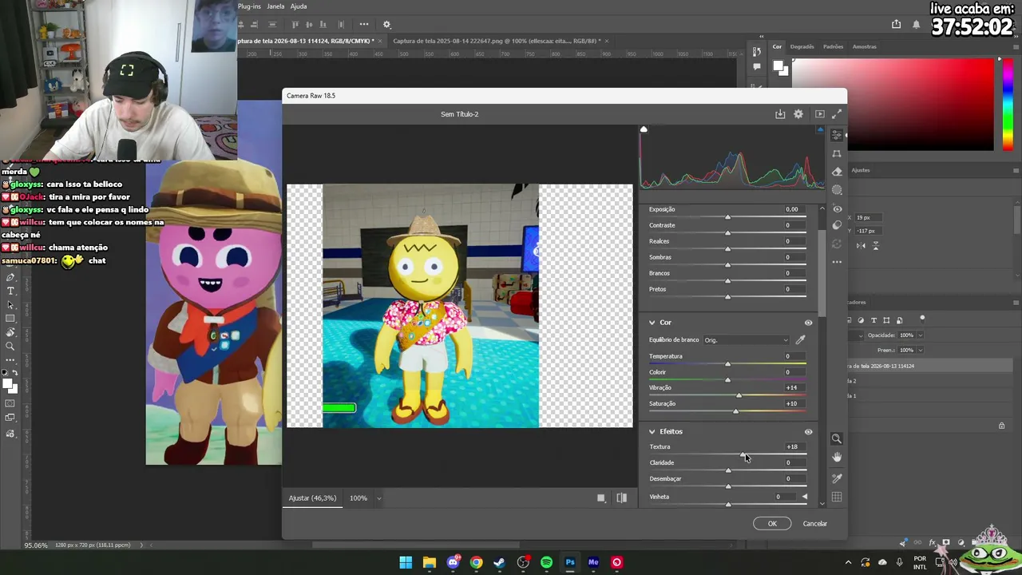Select the Type tool in Photoshop toolbar
The image size is (1022, 575).
[x=10, y=291]
